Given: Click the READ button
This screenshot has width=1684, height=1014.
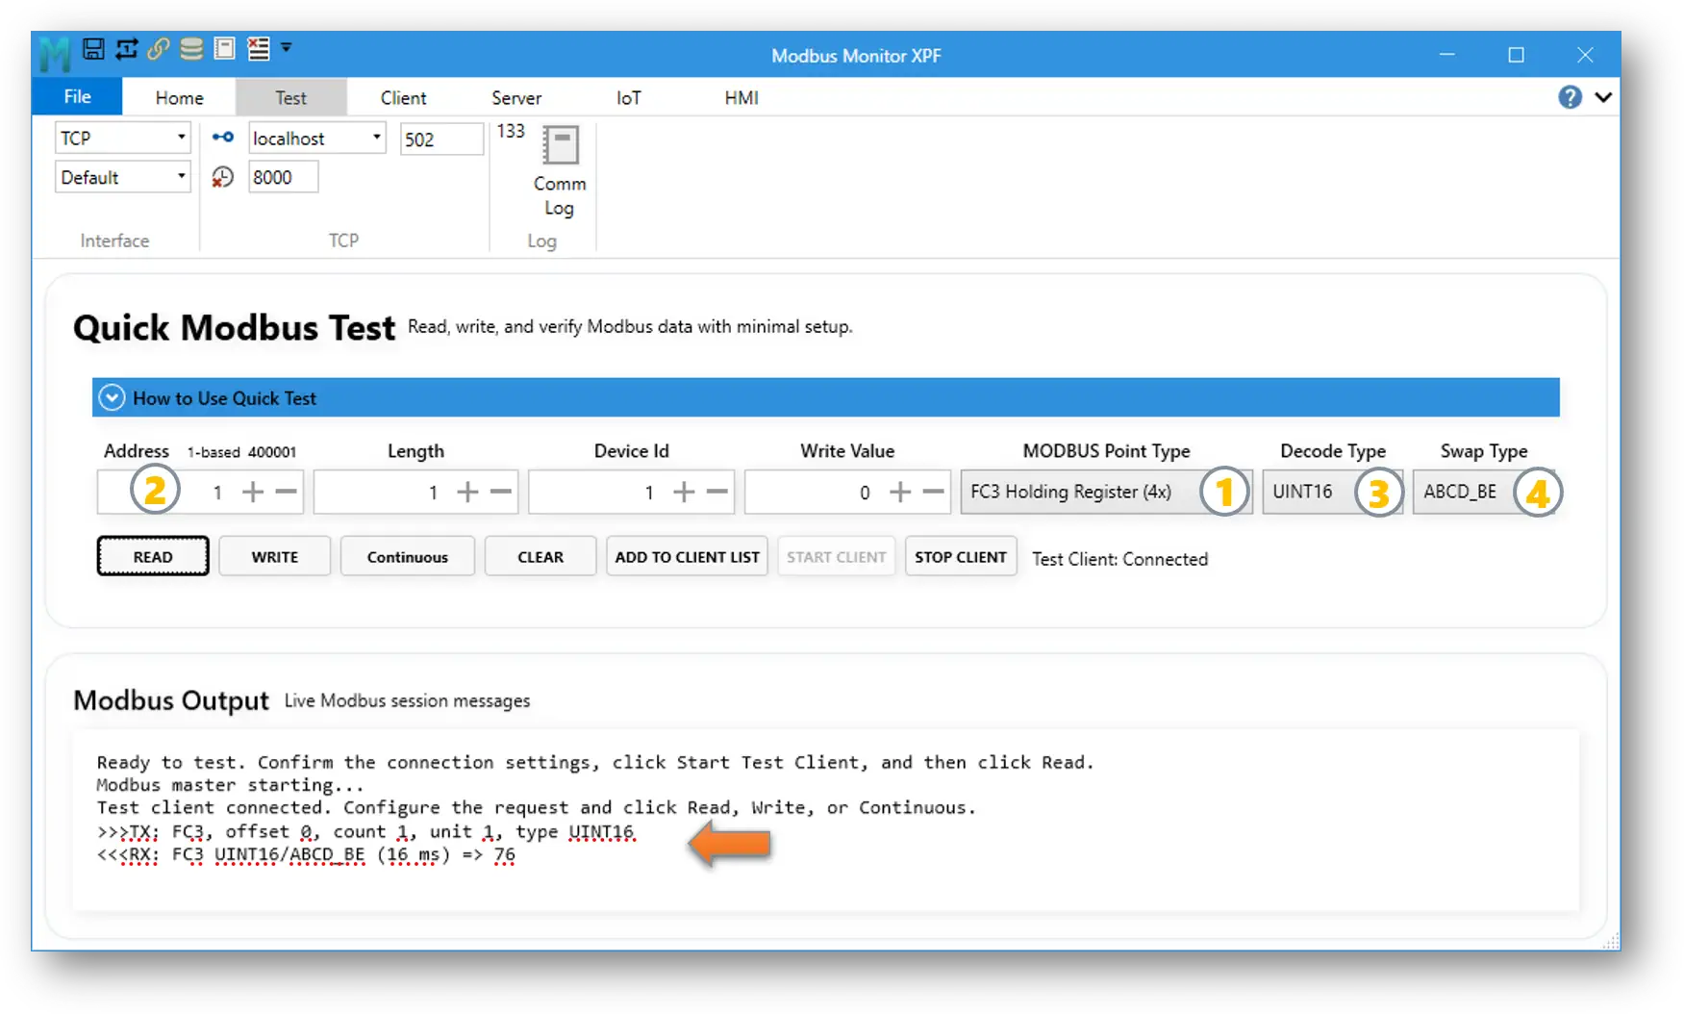Looking at the screenshot, I should [153, 556].
